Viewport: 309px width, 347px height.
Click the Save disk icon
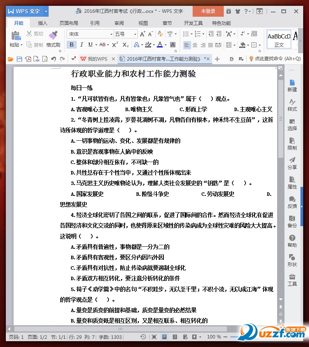(x=19, y=59)
